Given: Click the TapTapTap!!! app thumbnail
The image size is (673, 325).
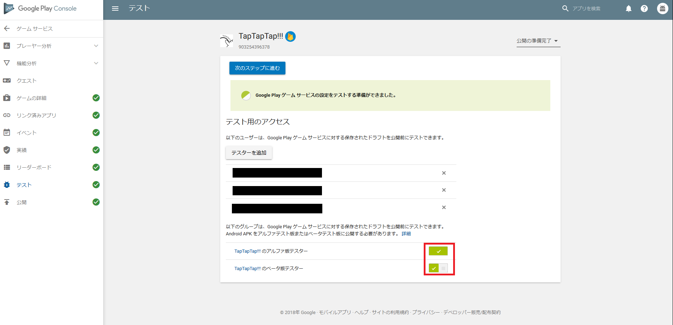Looking at the screenshot, I should 227,41.
